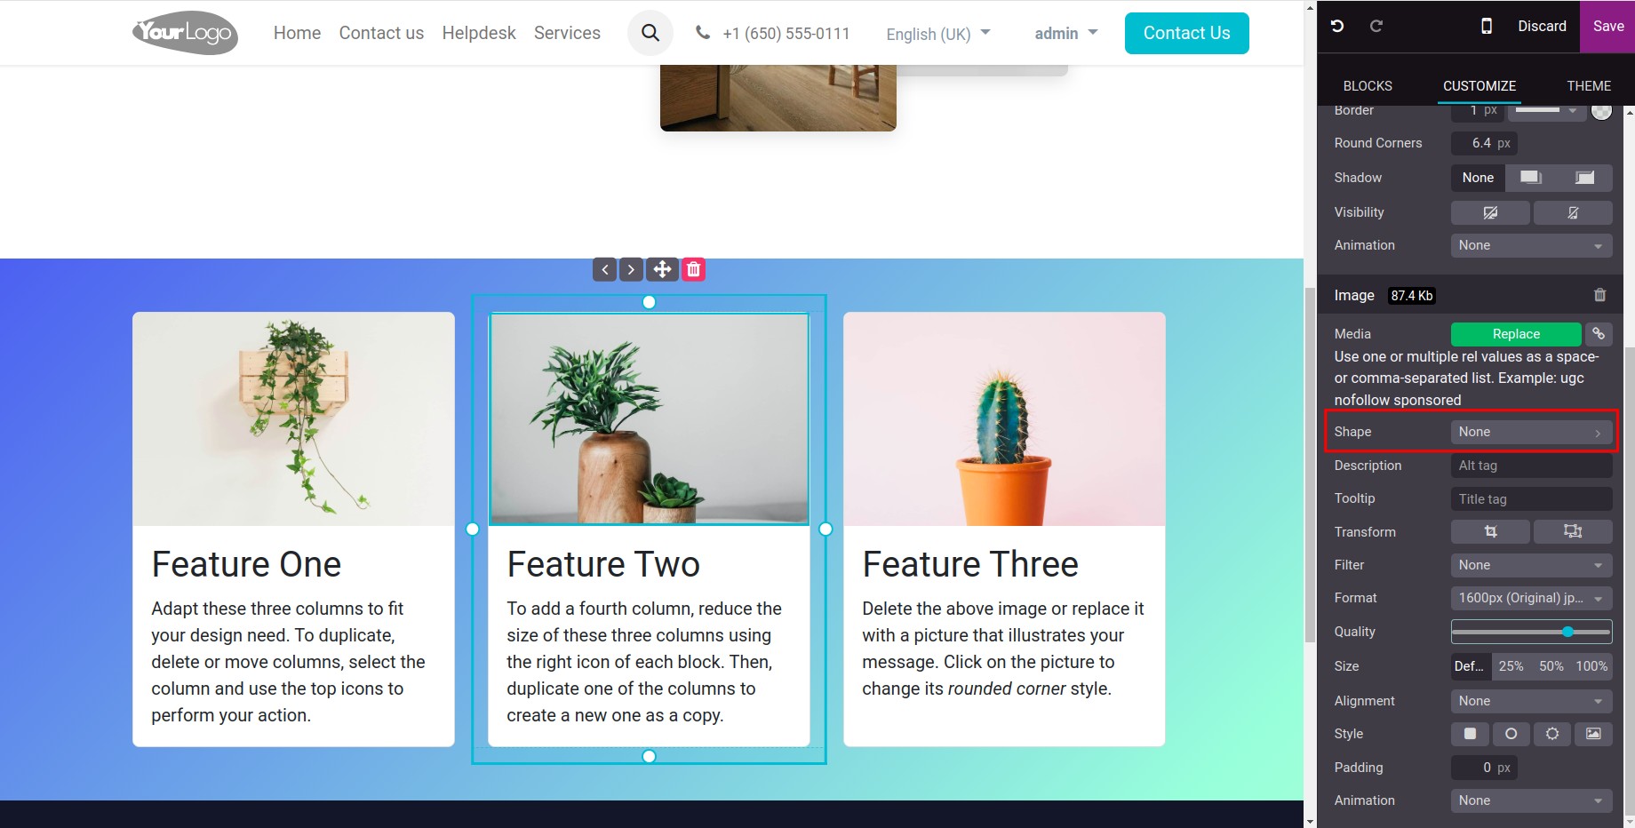Open the Services menu item
This screenshot has height=828, width=1635.
[x=567, y=33]
